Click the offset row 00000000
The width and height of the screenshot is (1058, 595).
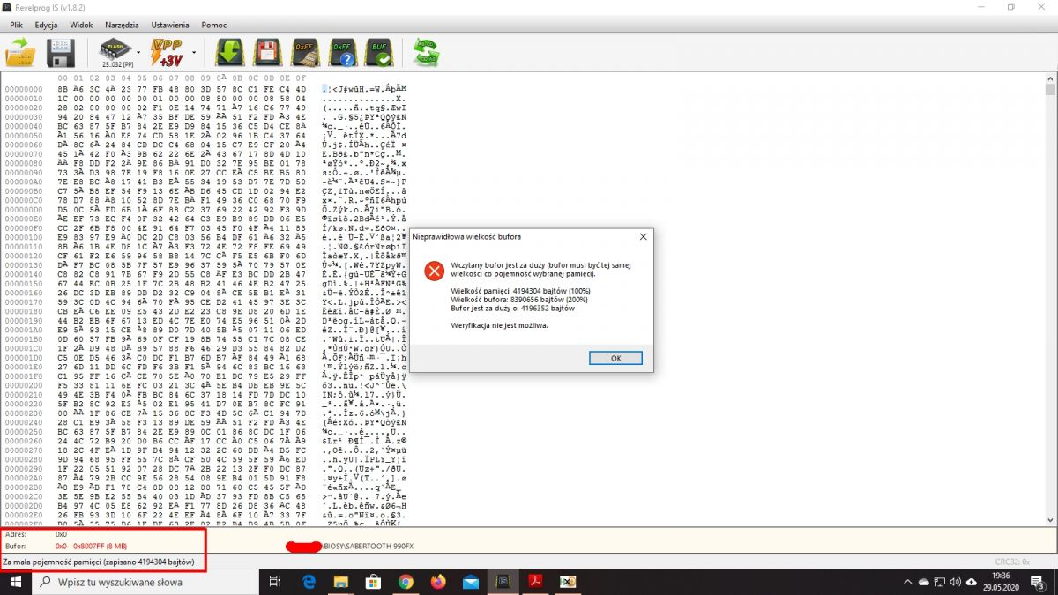pos(24,89)
